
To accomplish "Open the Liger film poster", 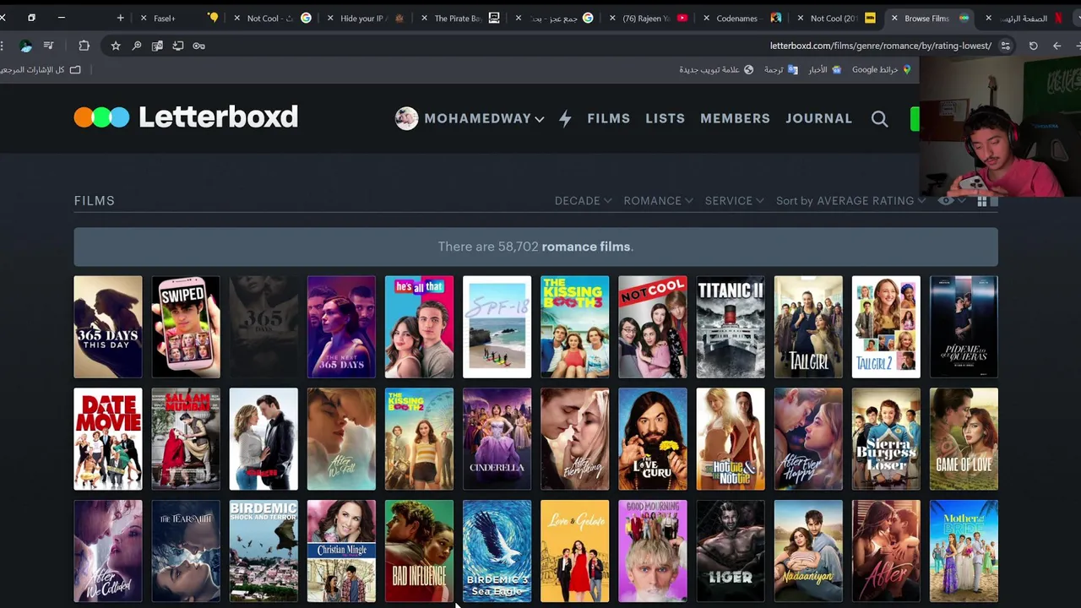I will coord(731,551).
